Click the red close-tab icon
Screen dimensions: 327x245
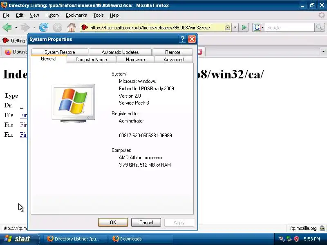(200, 52)
